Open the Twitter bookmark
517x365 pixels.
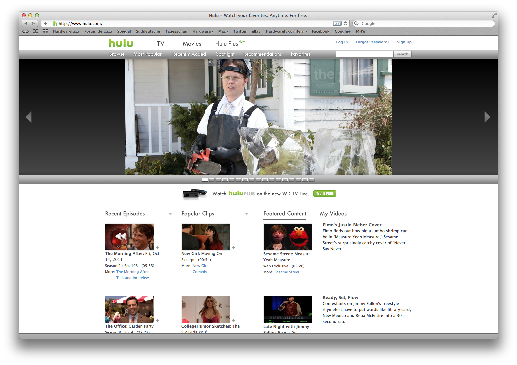pos(240,31)
